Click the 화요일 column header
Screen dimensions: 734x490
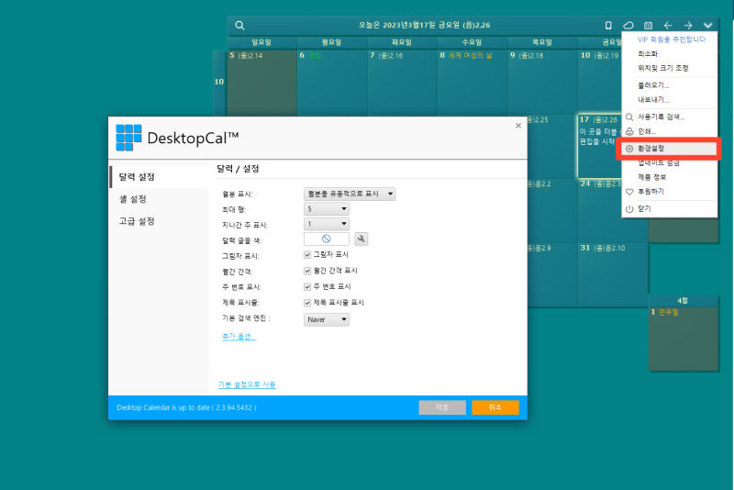click(x=402, y=42)
